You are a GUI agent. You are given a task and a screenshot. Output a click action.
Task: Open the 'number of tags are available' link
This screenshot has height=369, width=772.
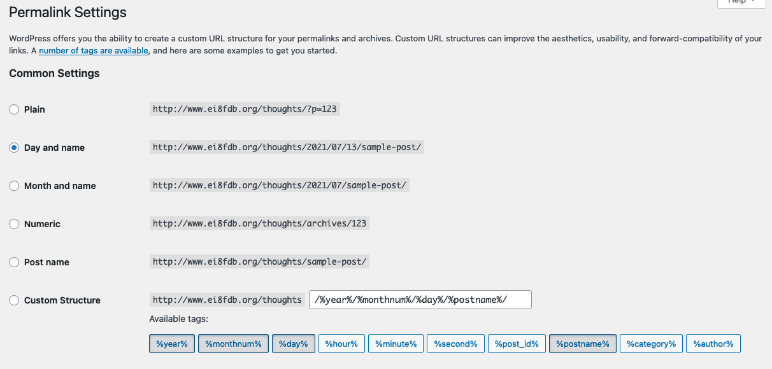[94, 50]
